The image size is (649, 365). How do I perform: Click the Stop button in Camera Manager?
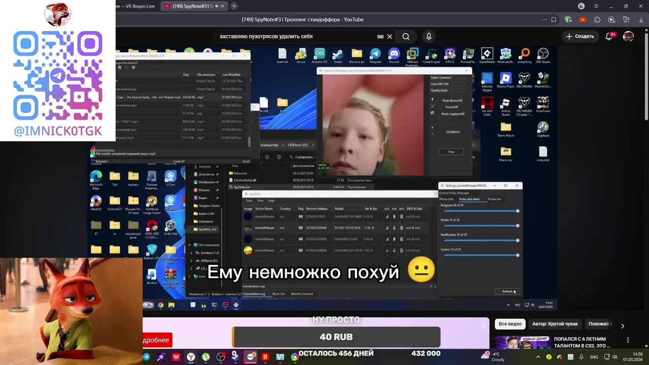451,152
